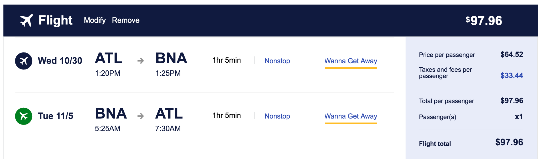Open Nonstop details for Wed 10/30 flight
Image resolution: width=540 pixels, height=159 pixels.
(x=277, y=61)
